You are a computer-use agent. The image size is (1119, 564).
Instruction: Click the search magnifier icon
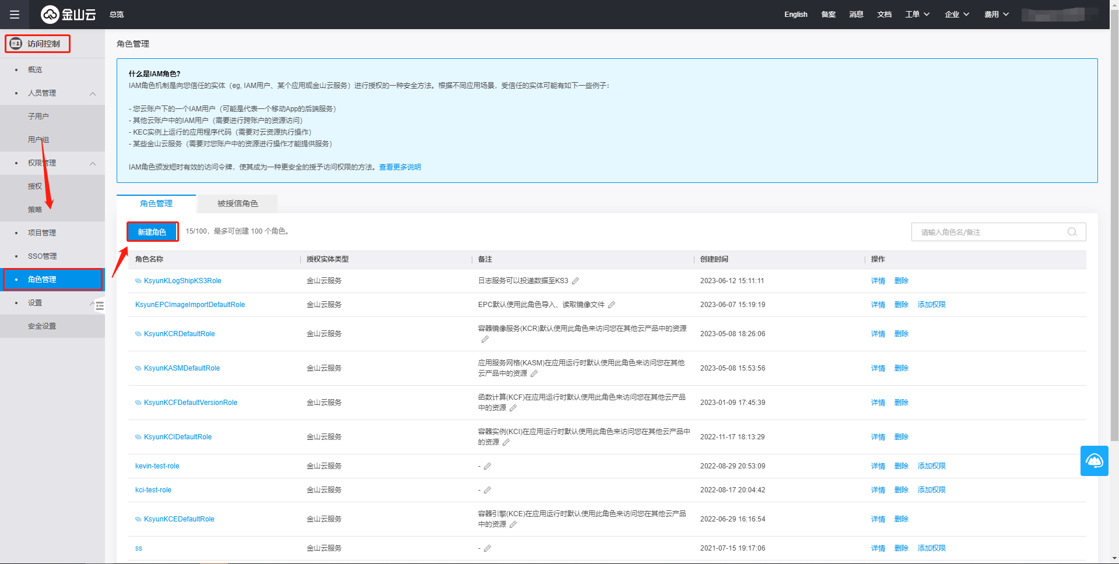1072,232
